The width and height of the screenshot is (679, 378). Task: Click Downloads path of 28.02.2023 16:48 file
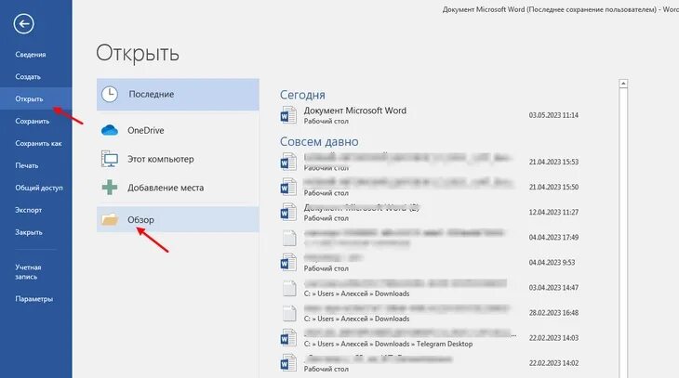point(356,319)
